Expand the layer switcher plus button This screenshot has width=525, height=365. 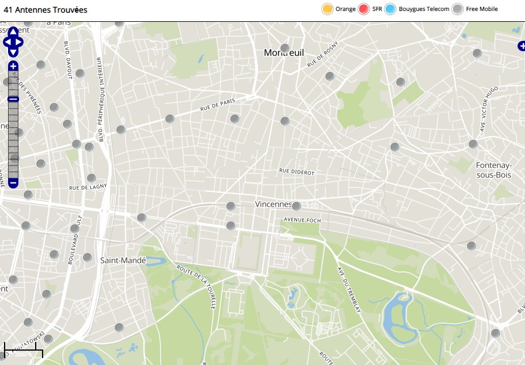[x=521, y=46]
